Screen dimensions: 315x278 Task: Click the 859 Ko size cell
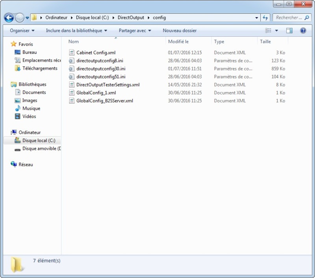click(x=278, y=68)
